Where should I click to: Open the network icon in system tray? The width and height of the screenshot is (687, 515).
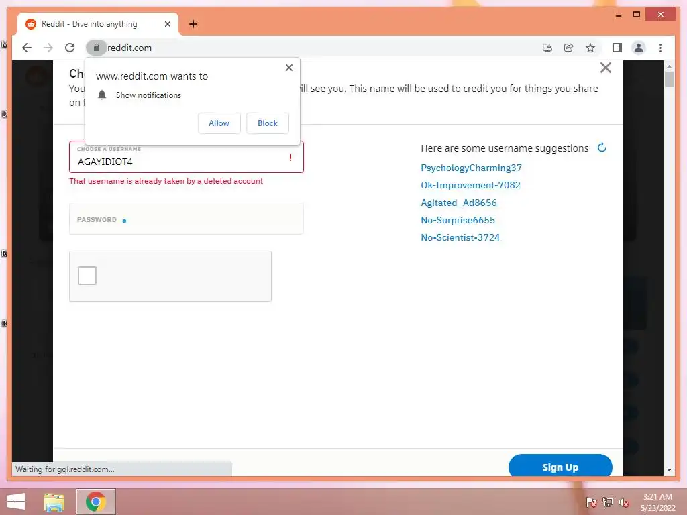click(608, 502)
